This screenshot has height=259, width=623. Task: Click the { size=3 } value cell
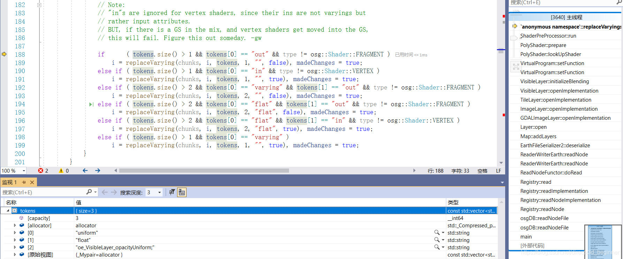260,211
